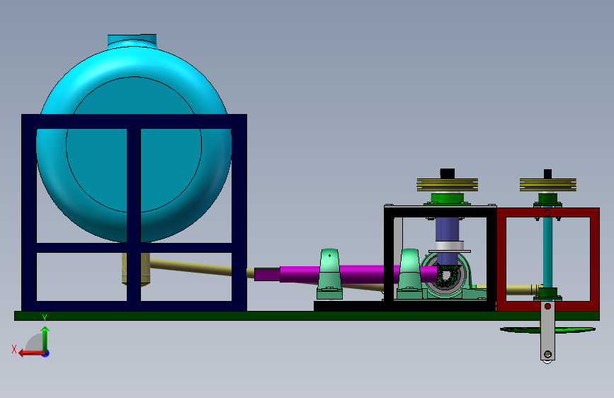Select the yellow pulley above the red frame
This screenshot has height=398, width=614.
(548, 185)
